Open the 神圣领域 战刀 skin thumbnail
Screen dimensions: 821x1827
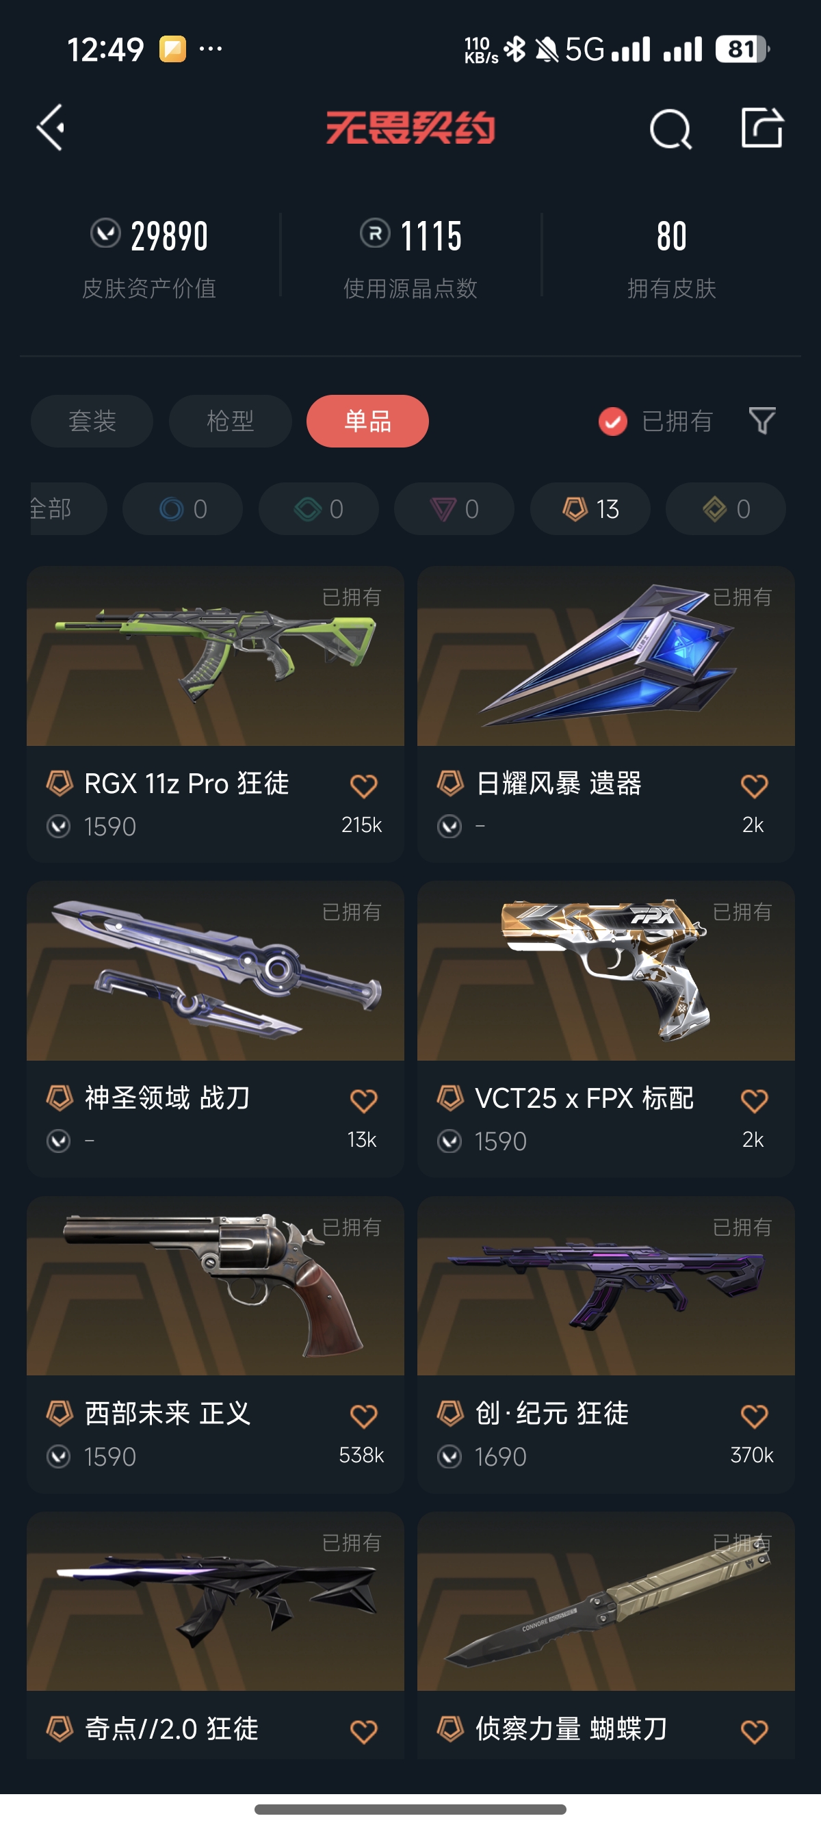[216, 971]
